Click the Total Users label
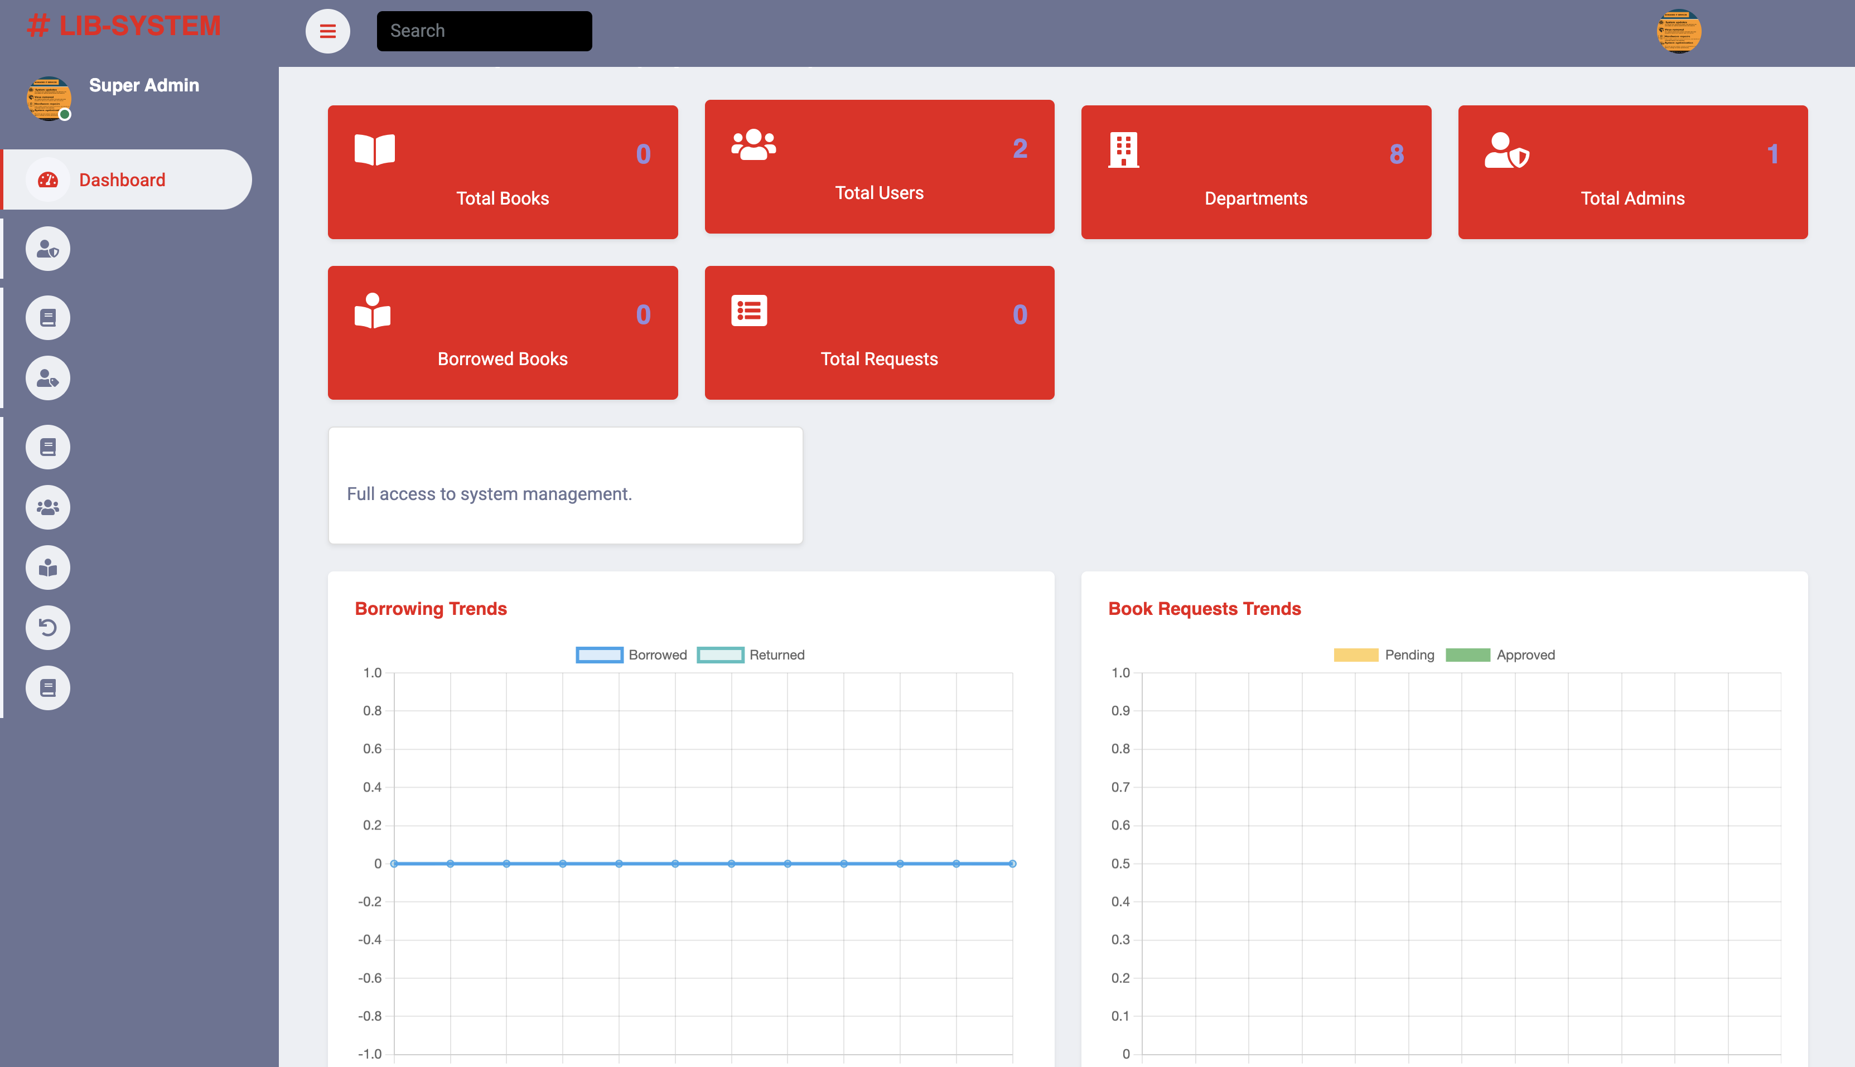 879,193
